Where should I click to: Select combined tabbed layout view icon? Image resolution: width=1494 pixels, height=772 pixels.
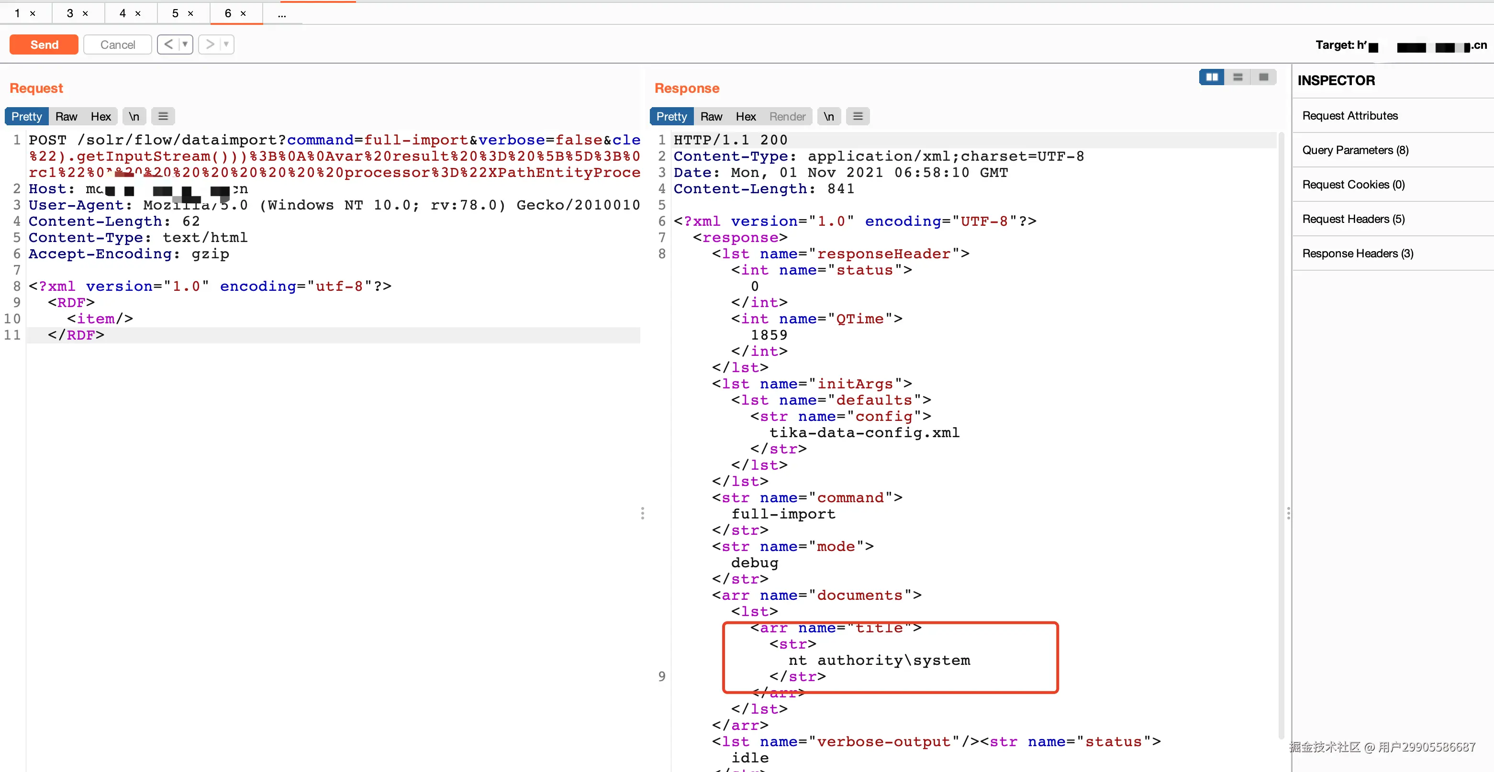coord(1264,77)
